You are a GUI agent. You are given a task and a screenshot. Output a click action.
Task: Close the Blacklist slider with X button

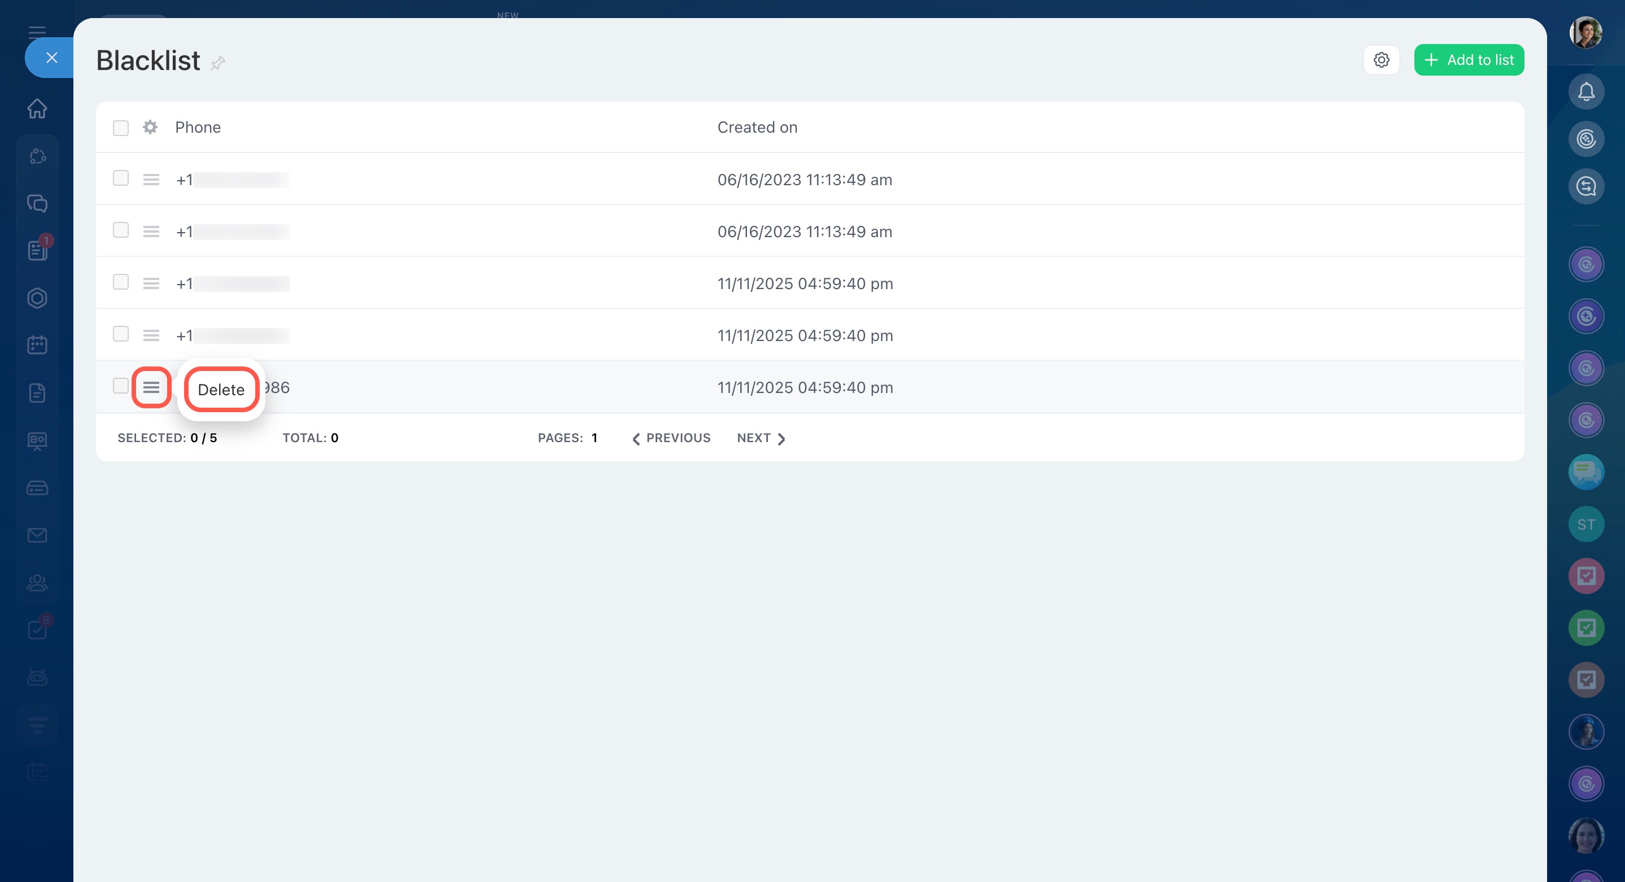[x=52, y=58]
